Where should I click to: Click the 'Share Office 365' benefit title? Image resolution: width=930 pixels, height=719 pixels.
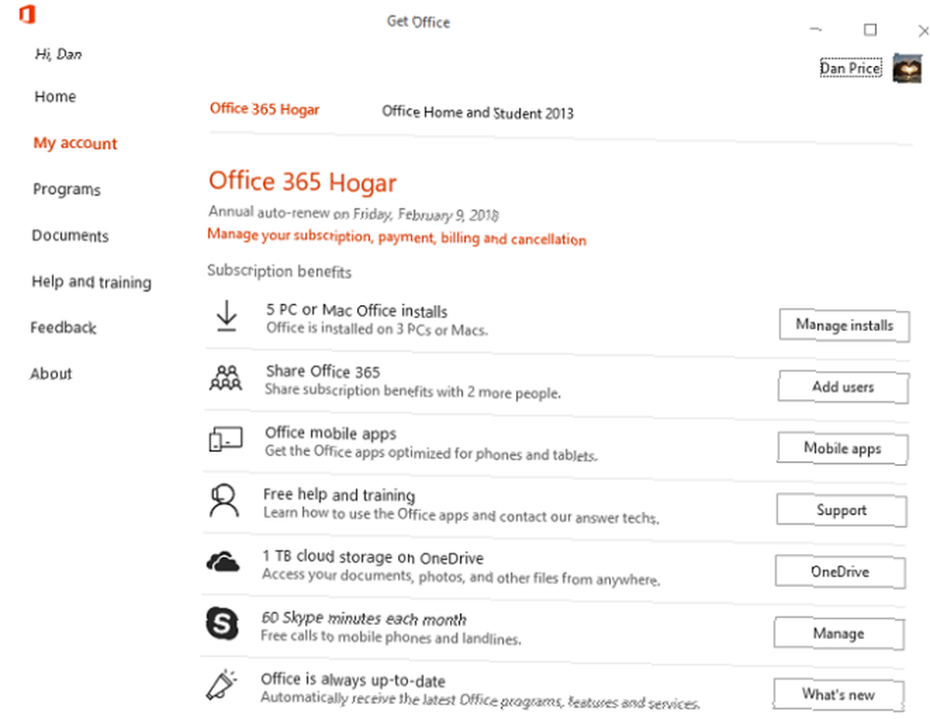click(323, 371)
